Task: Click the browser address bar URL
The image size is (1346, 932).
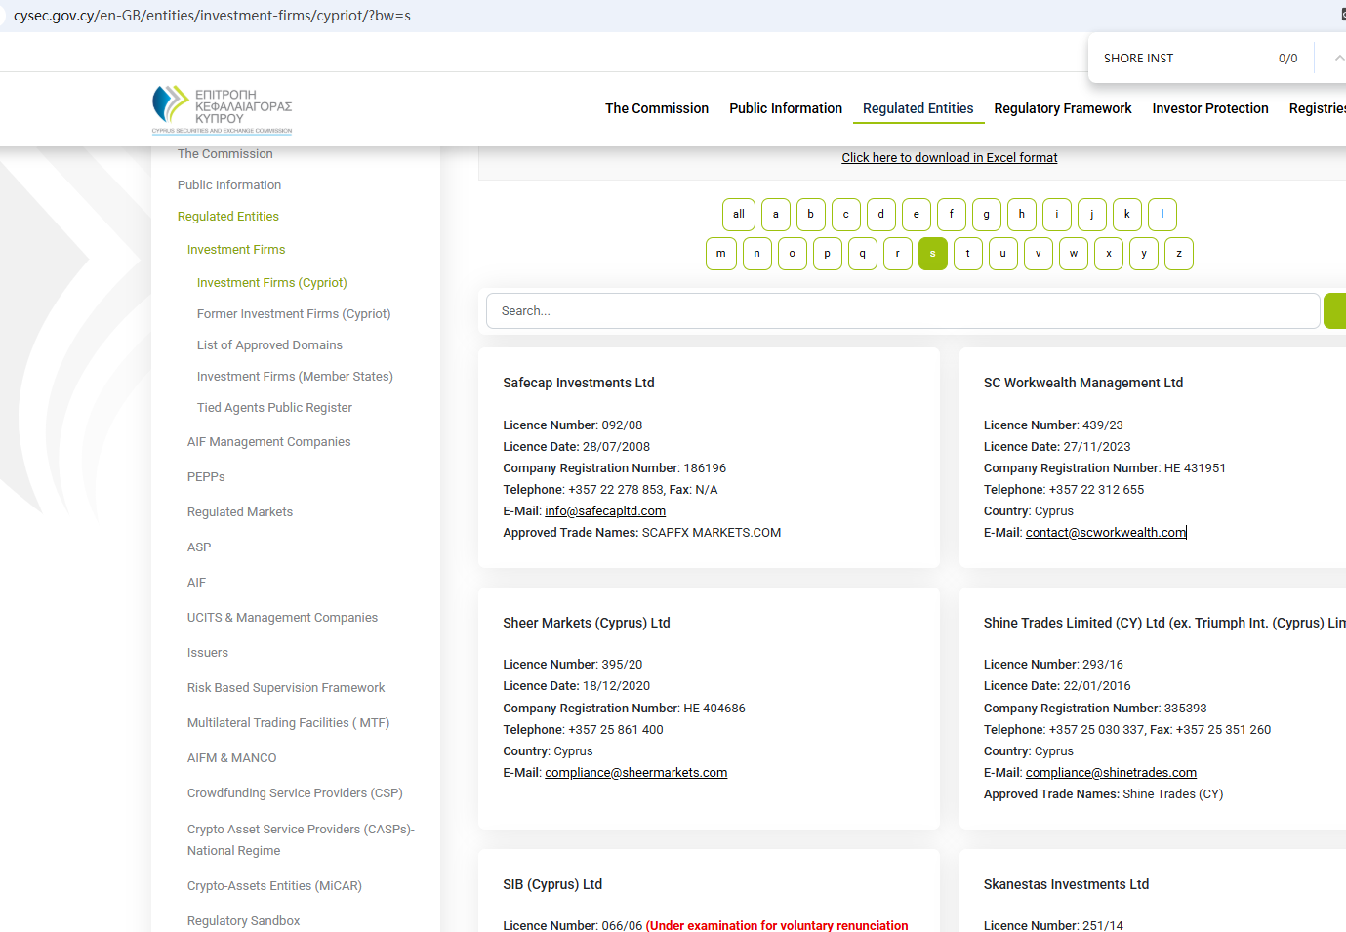Action: tap(212, 16)
